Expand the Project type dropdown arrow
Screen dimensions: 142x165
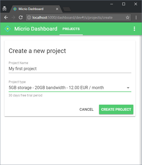pos(128,88)
